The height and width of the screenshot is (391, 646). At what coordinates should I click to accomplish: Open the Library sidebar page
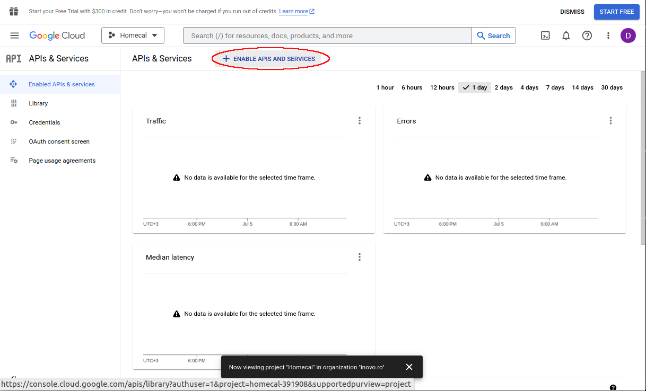(x=38, y=103)
